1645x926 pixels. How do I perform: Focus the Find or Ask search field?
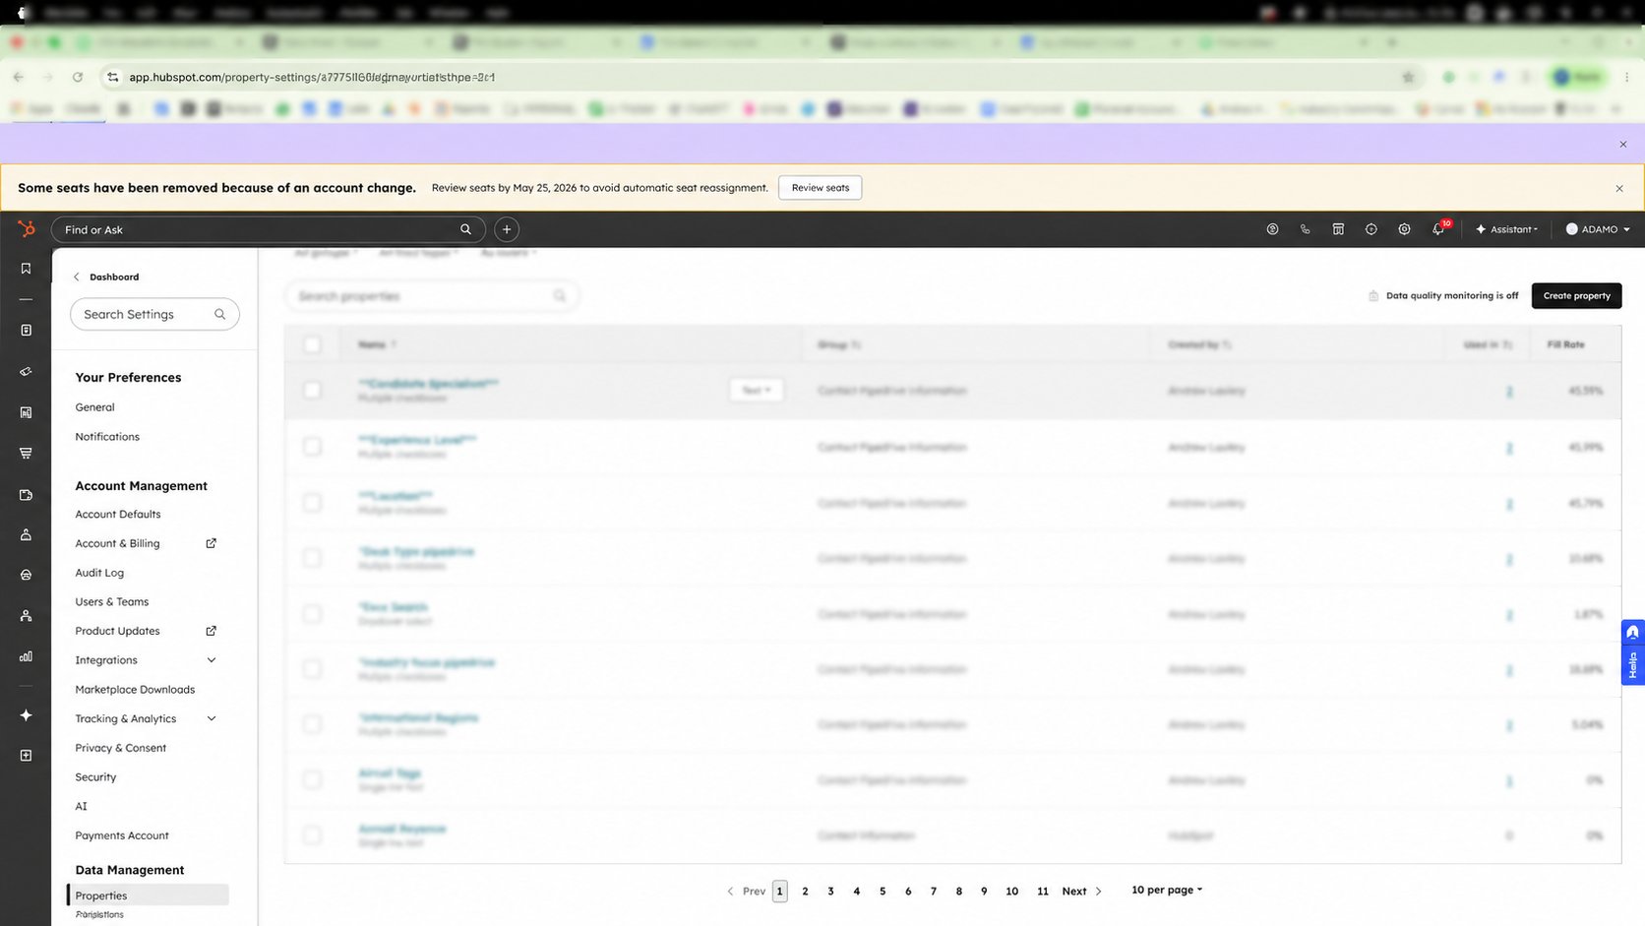tap(268, 229)
